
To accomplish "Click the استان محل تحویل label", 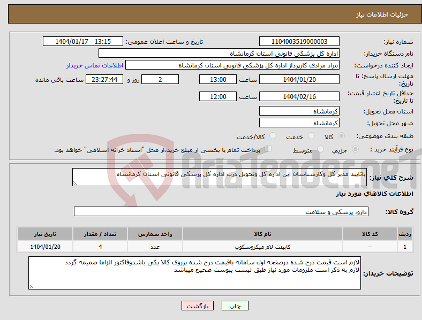I will [388, 111].
